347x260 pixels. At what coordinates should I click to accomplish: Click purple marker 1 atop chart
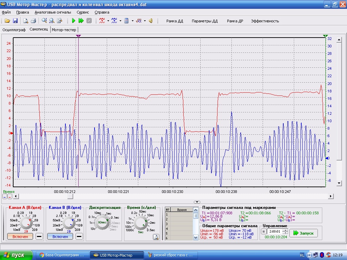pos(78,36)
